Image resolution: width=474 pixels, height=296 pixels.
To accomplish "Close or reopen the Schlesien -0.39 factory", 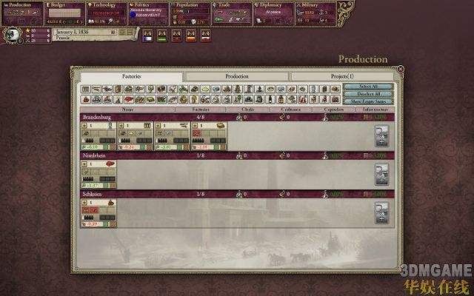I will (x=113, y=223).
